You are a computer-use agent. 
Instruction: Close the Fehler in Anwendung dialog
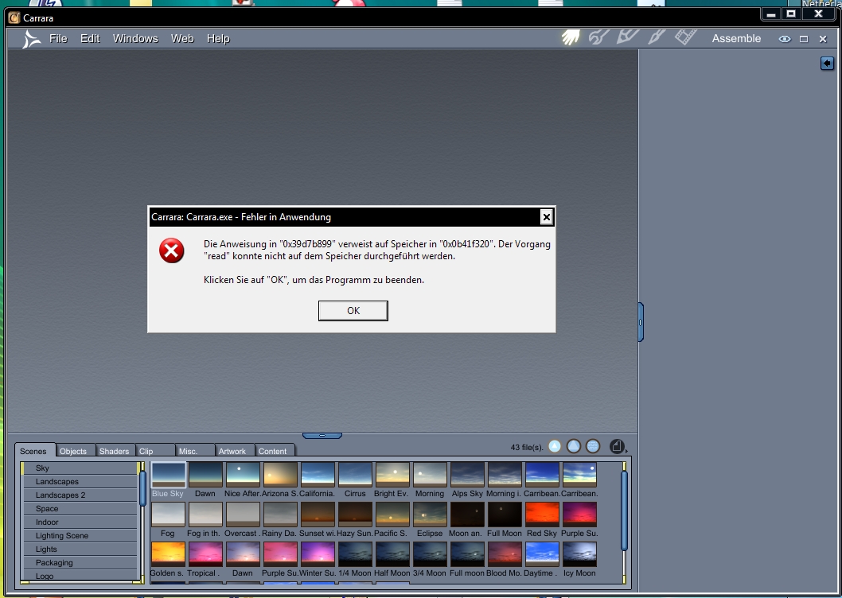(546, 217)
